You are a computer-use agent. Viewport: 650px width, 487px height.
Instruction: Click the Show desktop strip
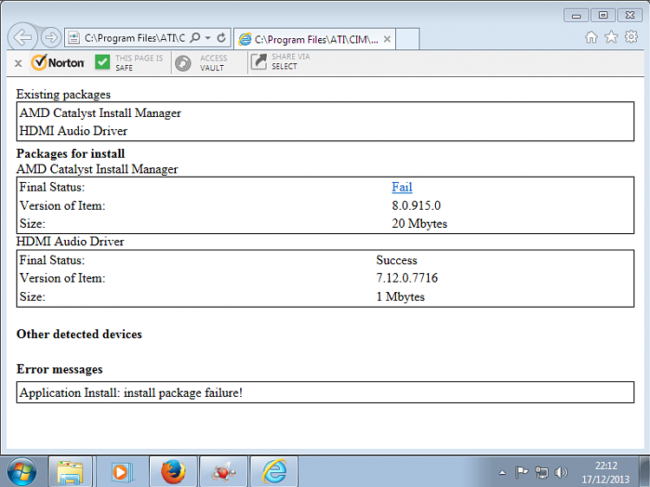[645, 471]
